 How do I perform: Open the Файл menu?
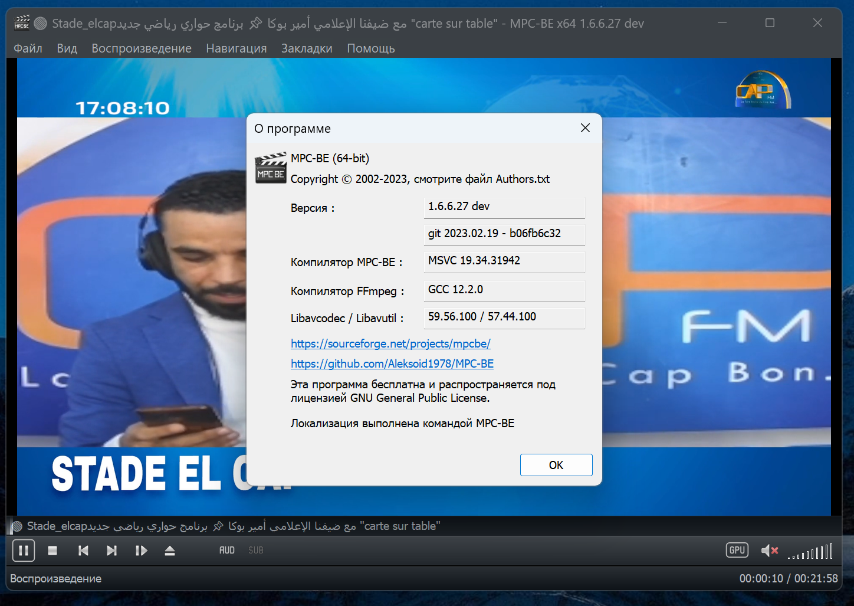click(27, 48)
